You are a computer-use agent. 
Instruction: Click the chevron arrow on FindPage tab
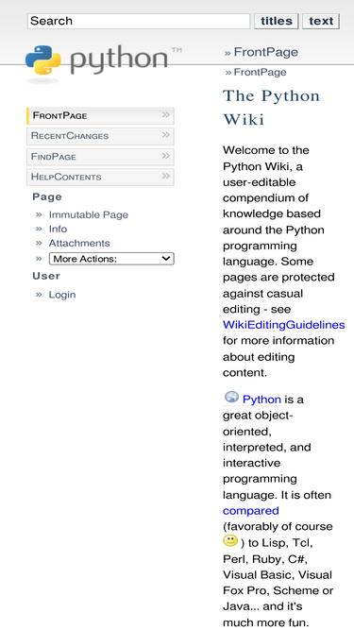pos(166,156)
